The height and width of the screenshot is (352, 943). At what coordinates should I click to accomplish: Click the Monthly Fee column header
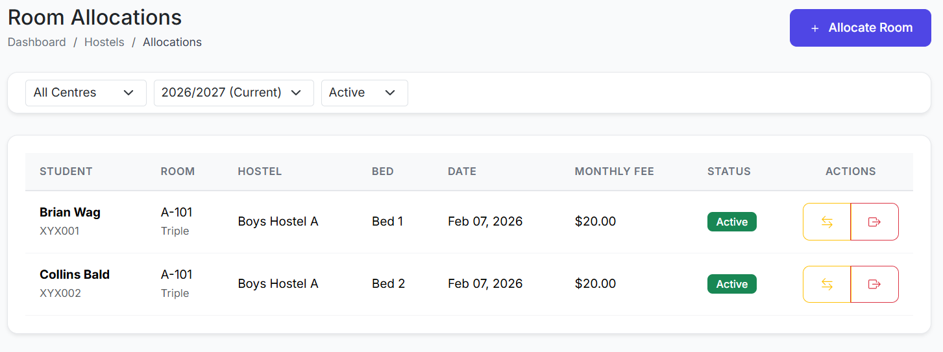[x=614, y=172]
